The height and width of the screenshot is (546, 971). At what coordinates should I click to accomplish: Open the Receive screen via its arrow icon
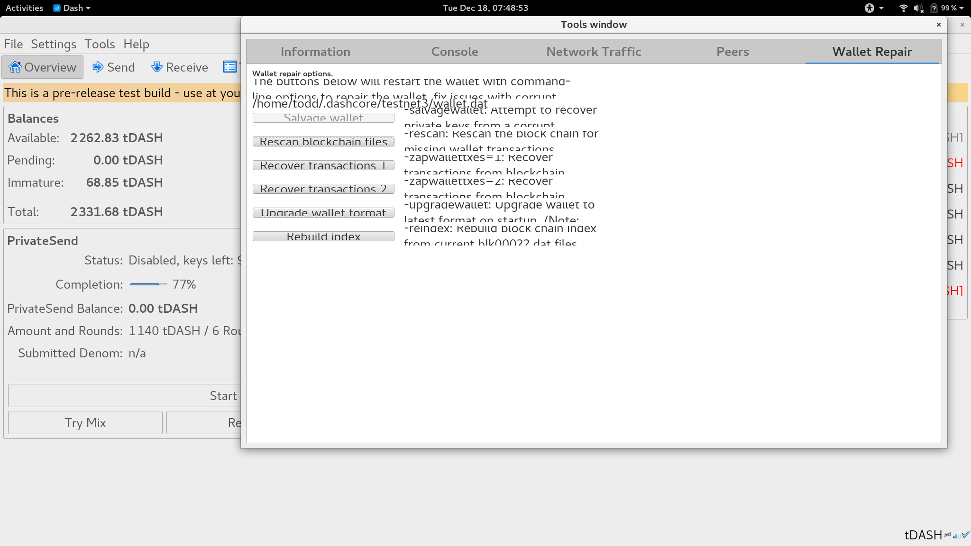click(156, 67)
